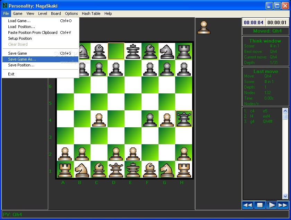Select the white knight on g1
This screenshot has width=291, height=220.
pos(167,170)
